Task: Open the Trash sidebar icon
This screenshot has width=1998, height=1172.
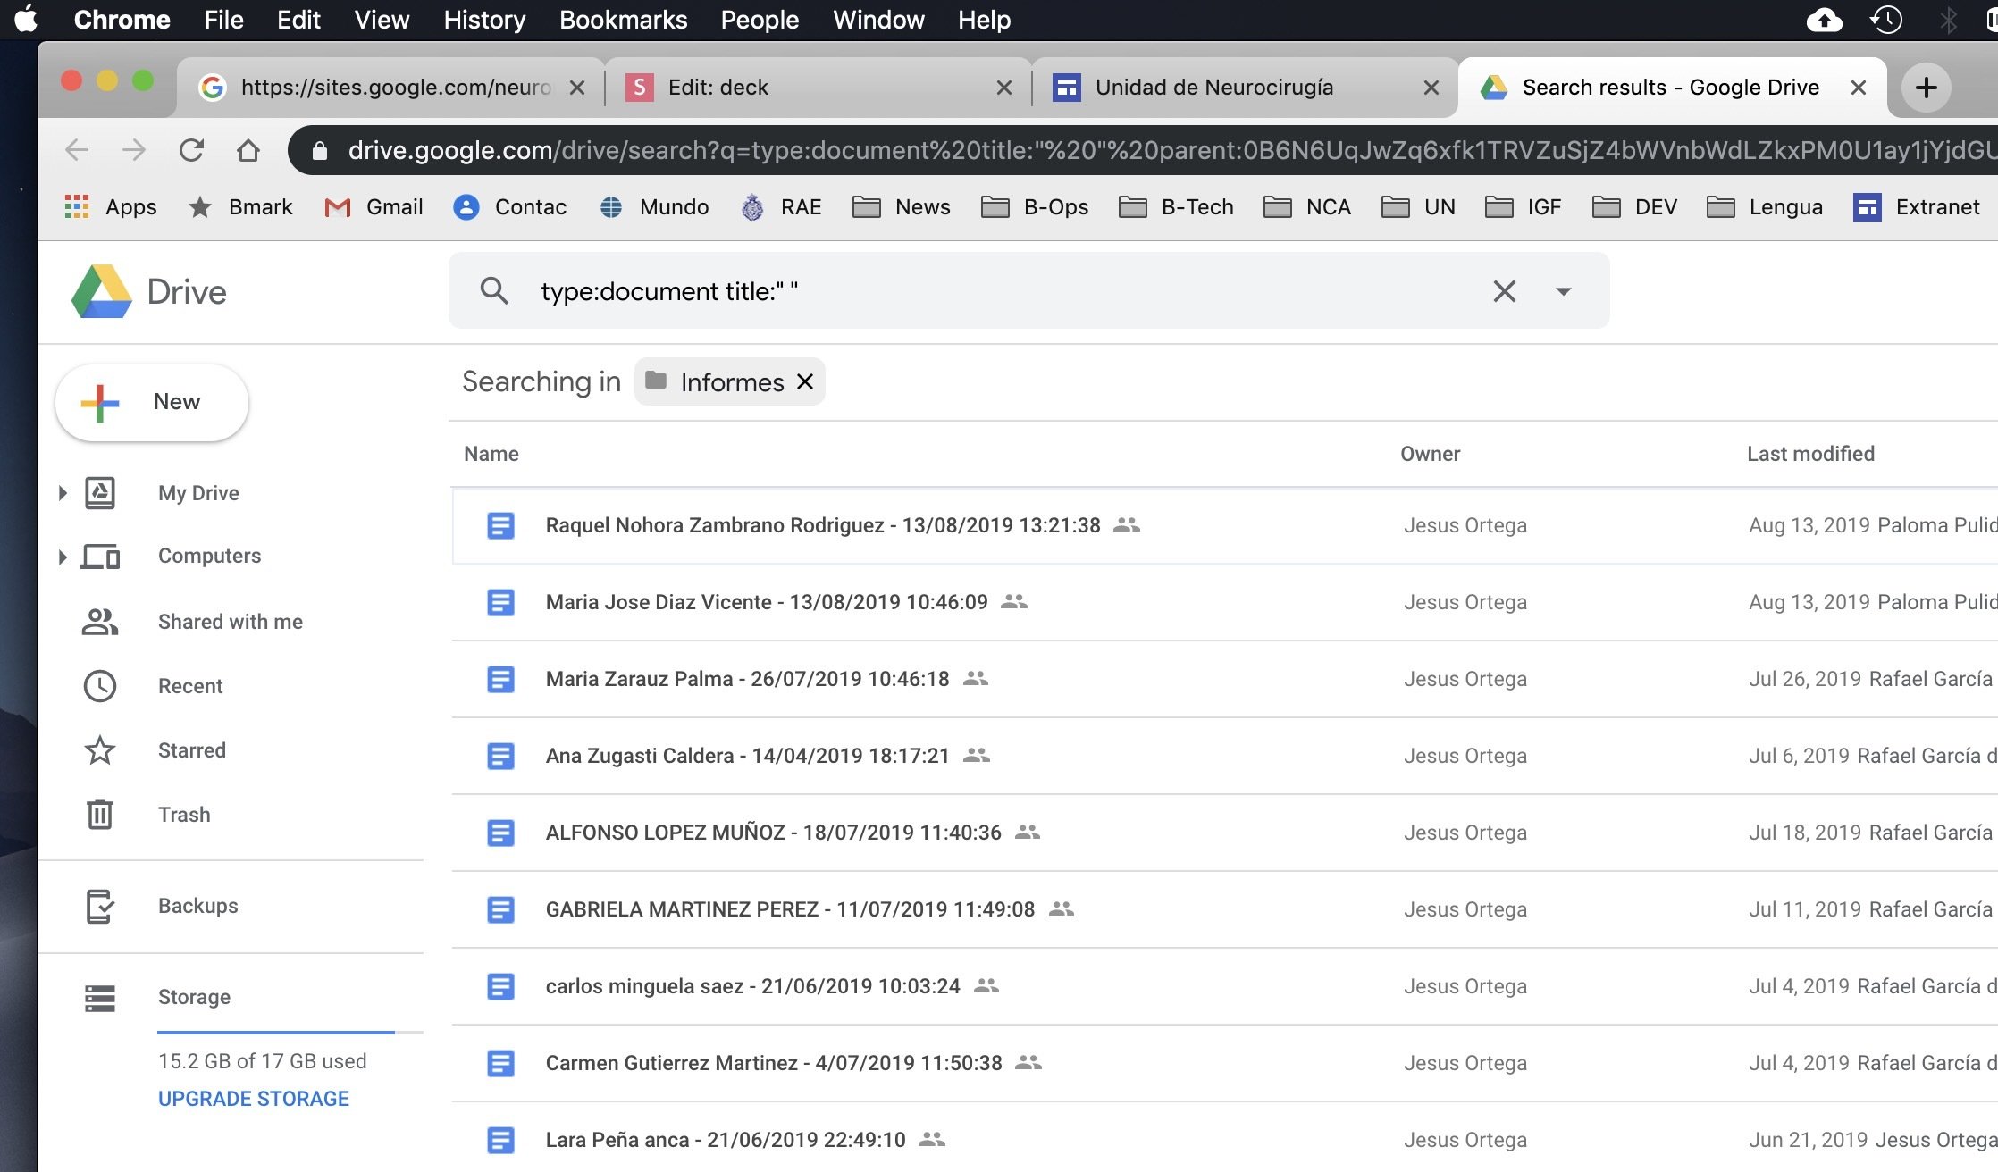Action: point(100,814)
